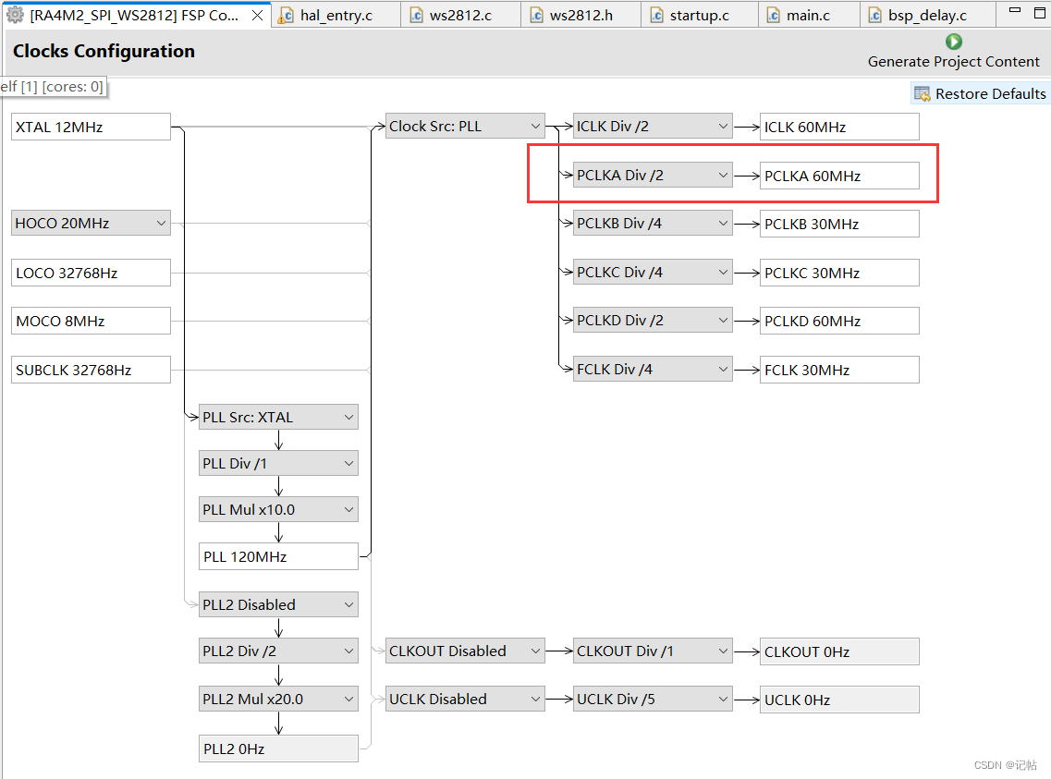Open the Clock Src: PLL dropdown

[465, 126]
